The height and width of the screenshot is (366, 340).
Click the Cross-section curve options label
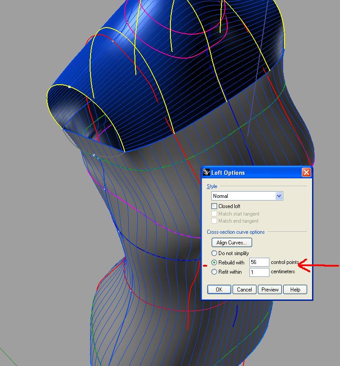tap(236, 232)
